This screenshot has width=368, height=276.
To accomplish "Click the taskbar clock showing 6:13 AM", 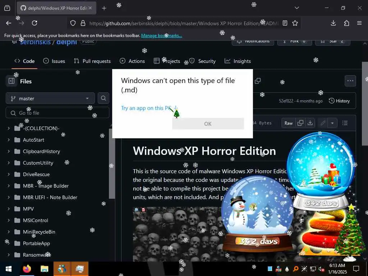I will (x=337, y=269).
